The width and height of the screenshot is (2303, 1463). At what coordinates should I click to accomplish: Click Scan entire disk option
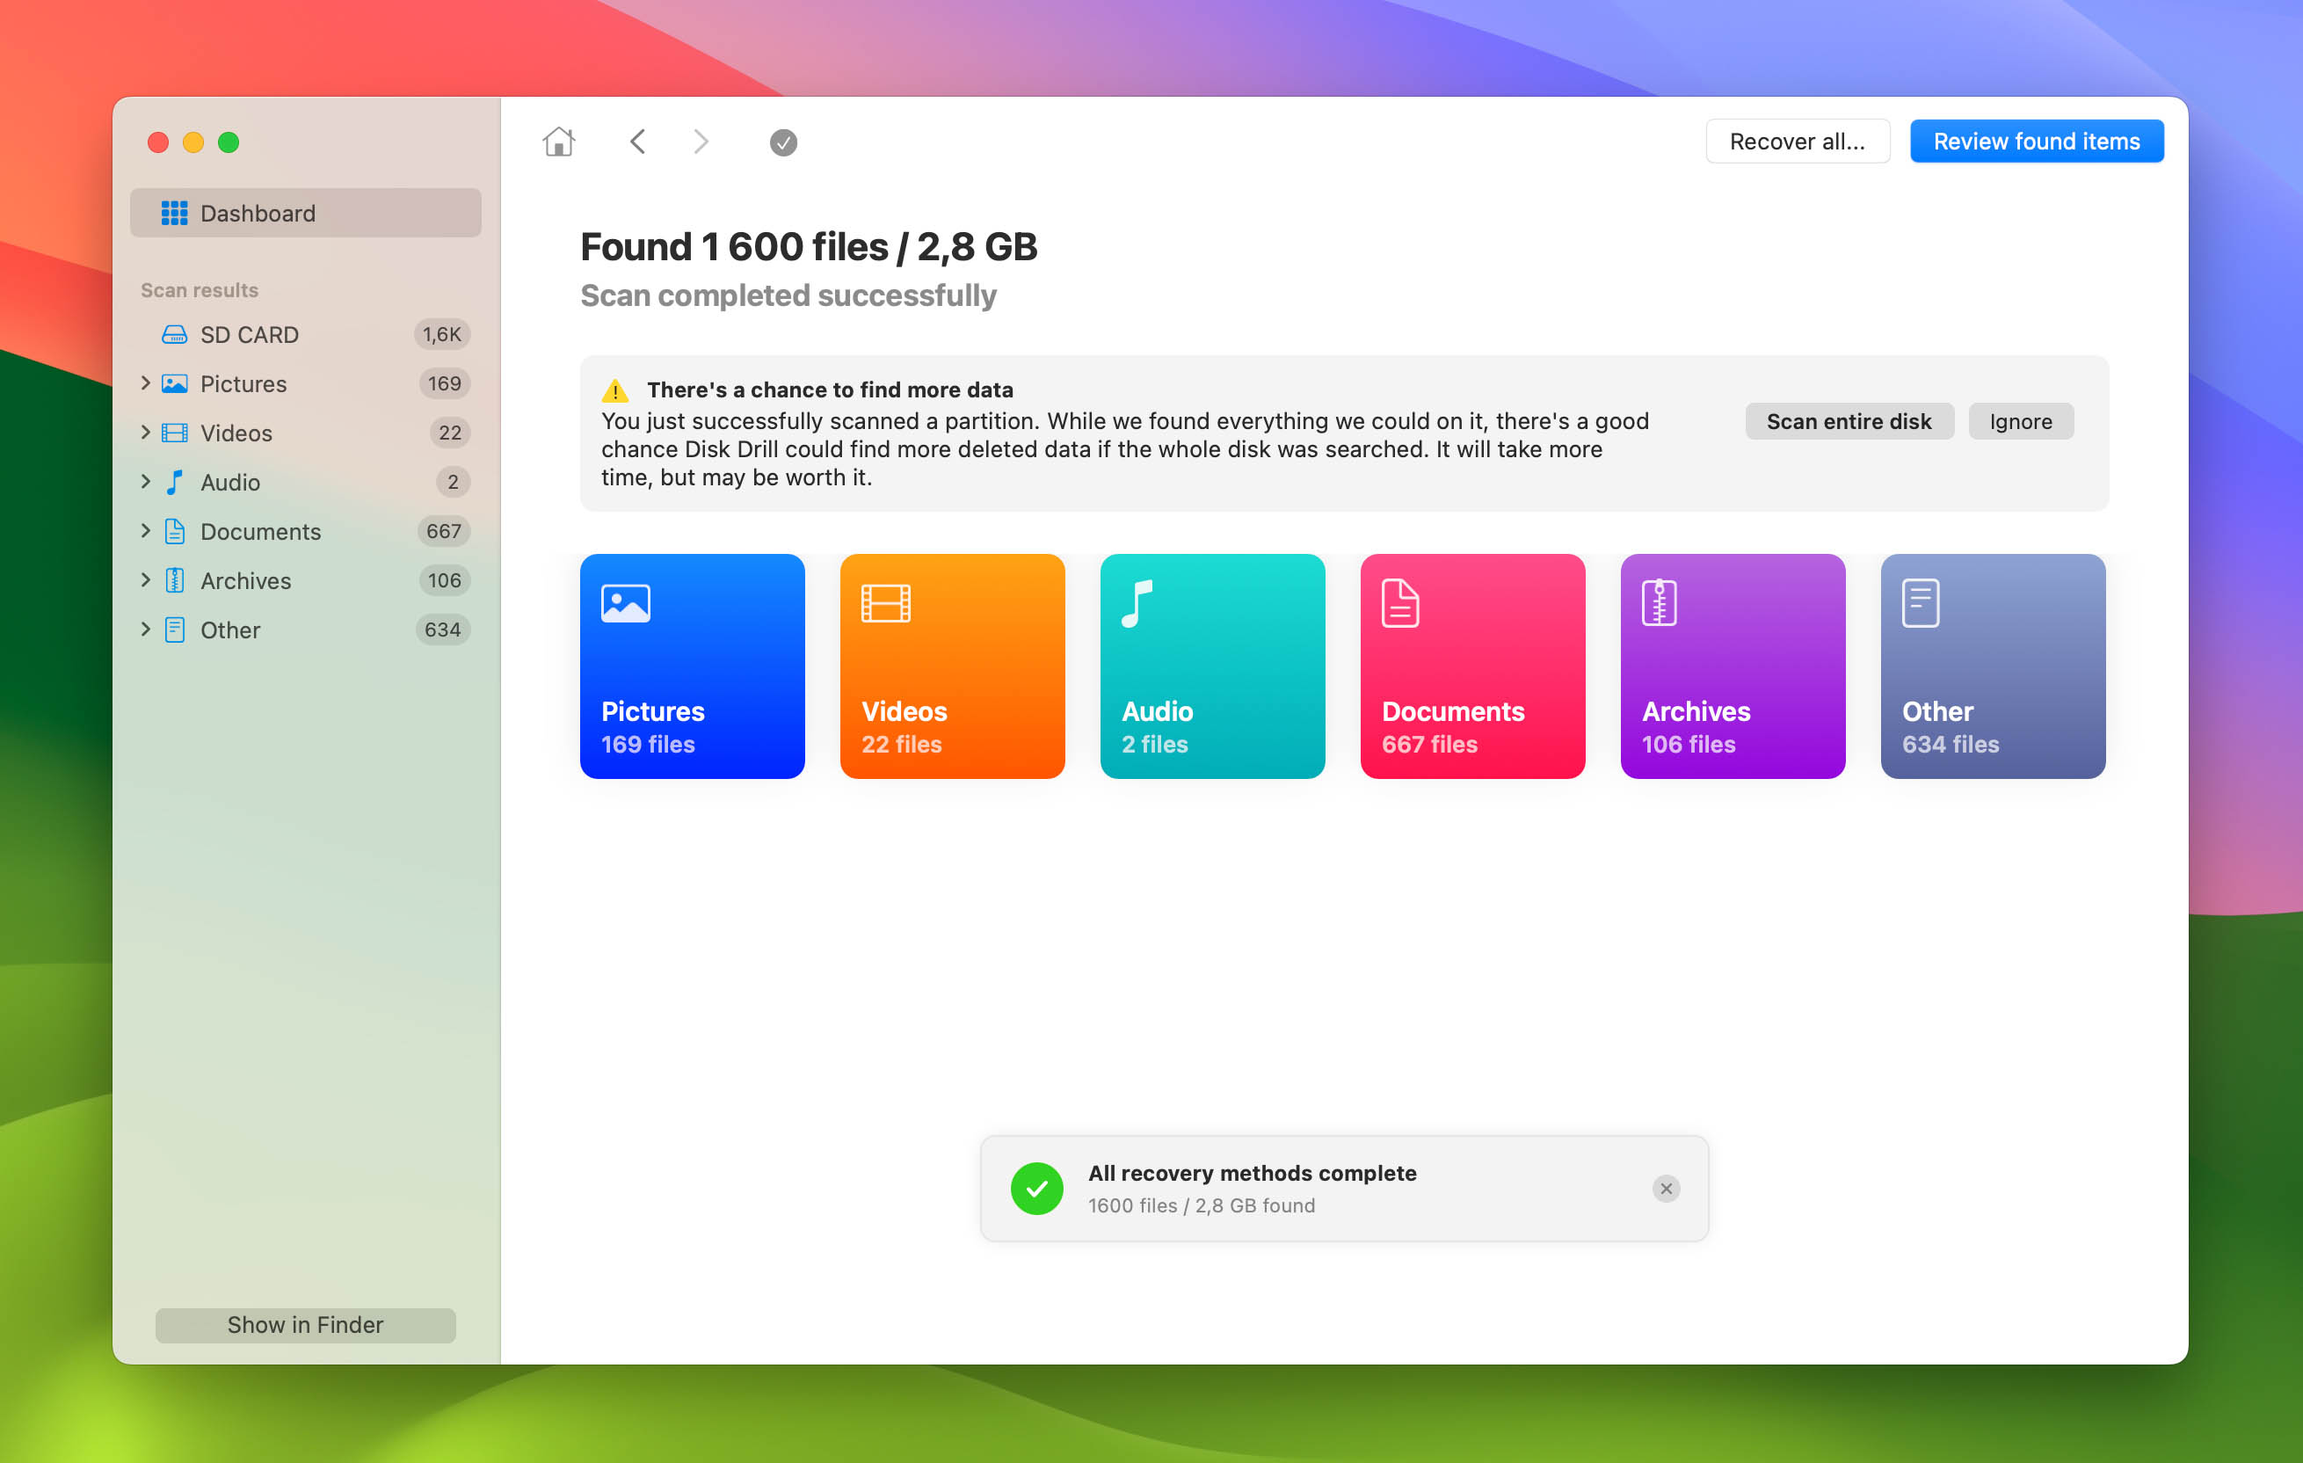tap(1849, 420)
